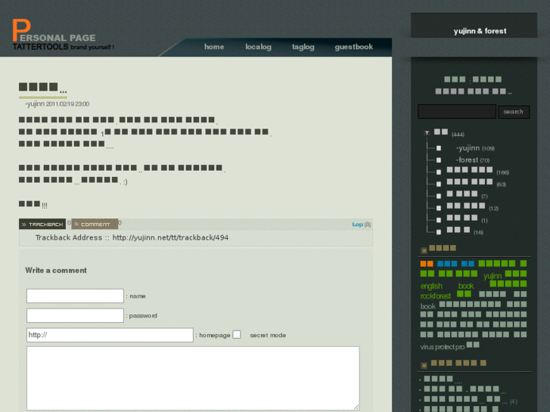Open the grey book tag link

(x=428, y=306)
